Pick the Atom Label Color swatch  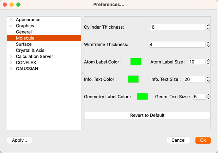pos(136,62)
